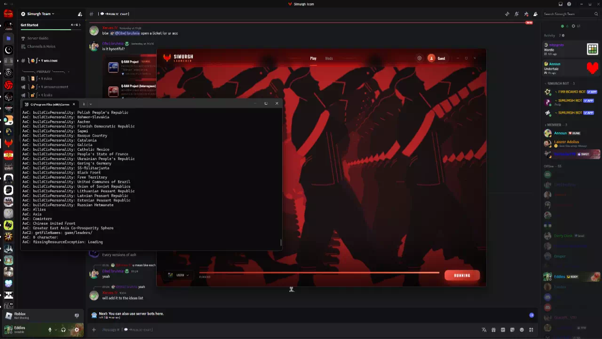Click the search Simurgh Team field
Viewport: 602px width, 339px height.
[x=570, y=14]
